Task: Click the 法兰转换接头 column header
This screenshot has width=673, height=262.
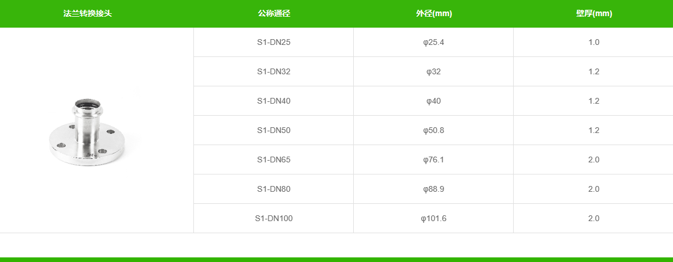Action: click(88, 14)
